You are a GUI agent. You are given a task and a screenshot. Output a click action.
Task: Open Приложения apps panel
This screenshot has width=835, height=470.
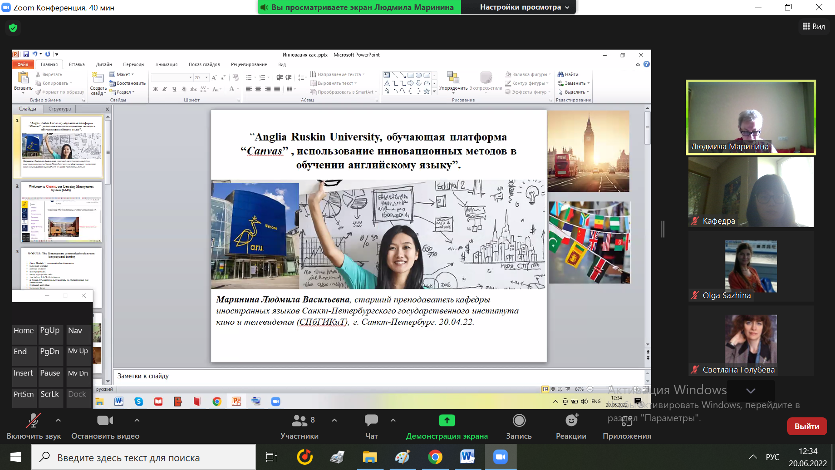627,426
